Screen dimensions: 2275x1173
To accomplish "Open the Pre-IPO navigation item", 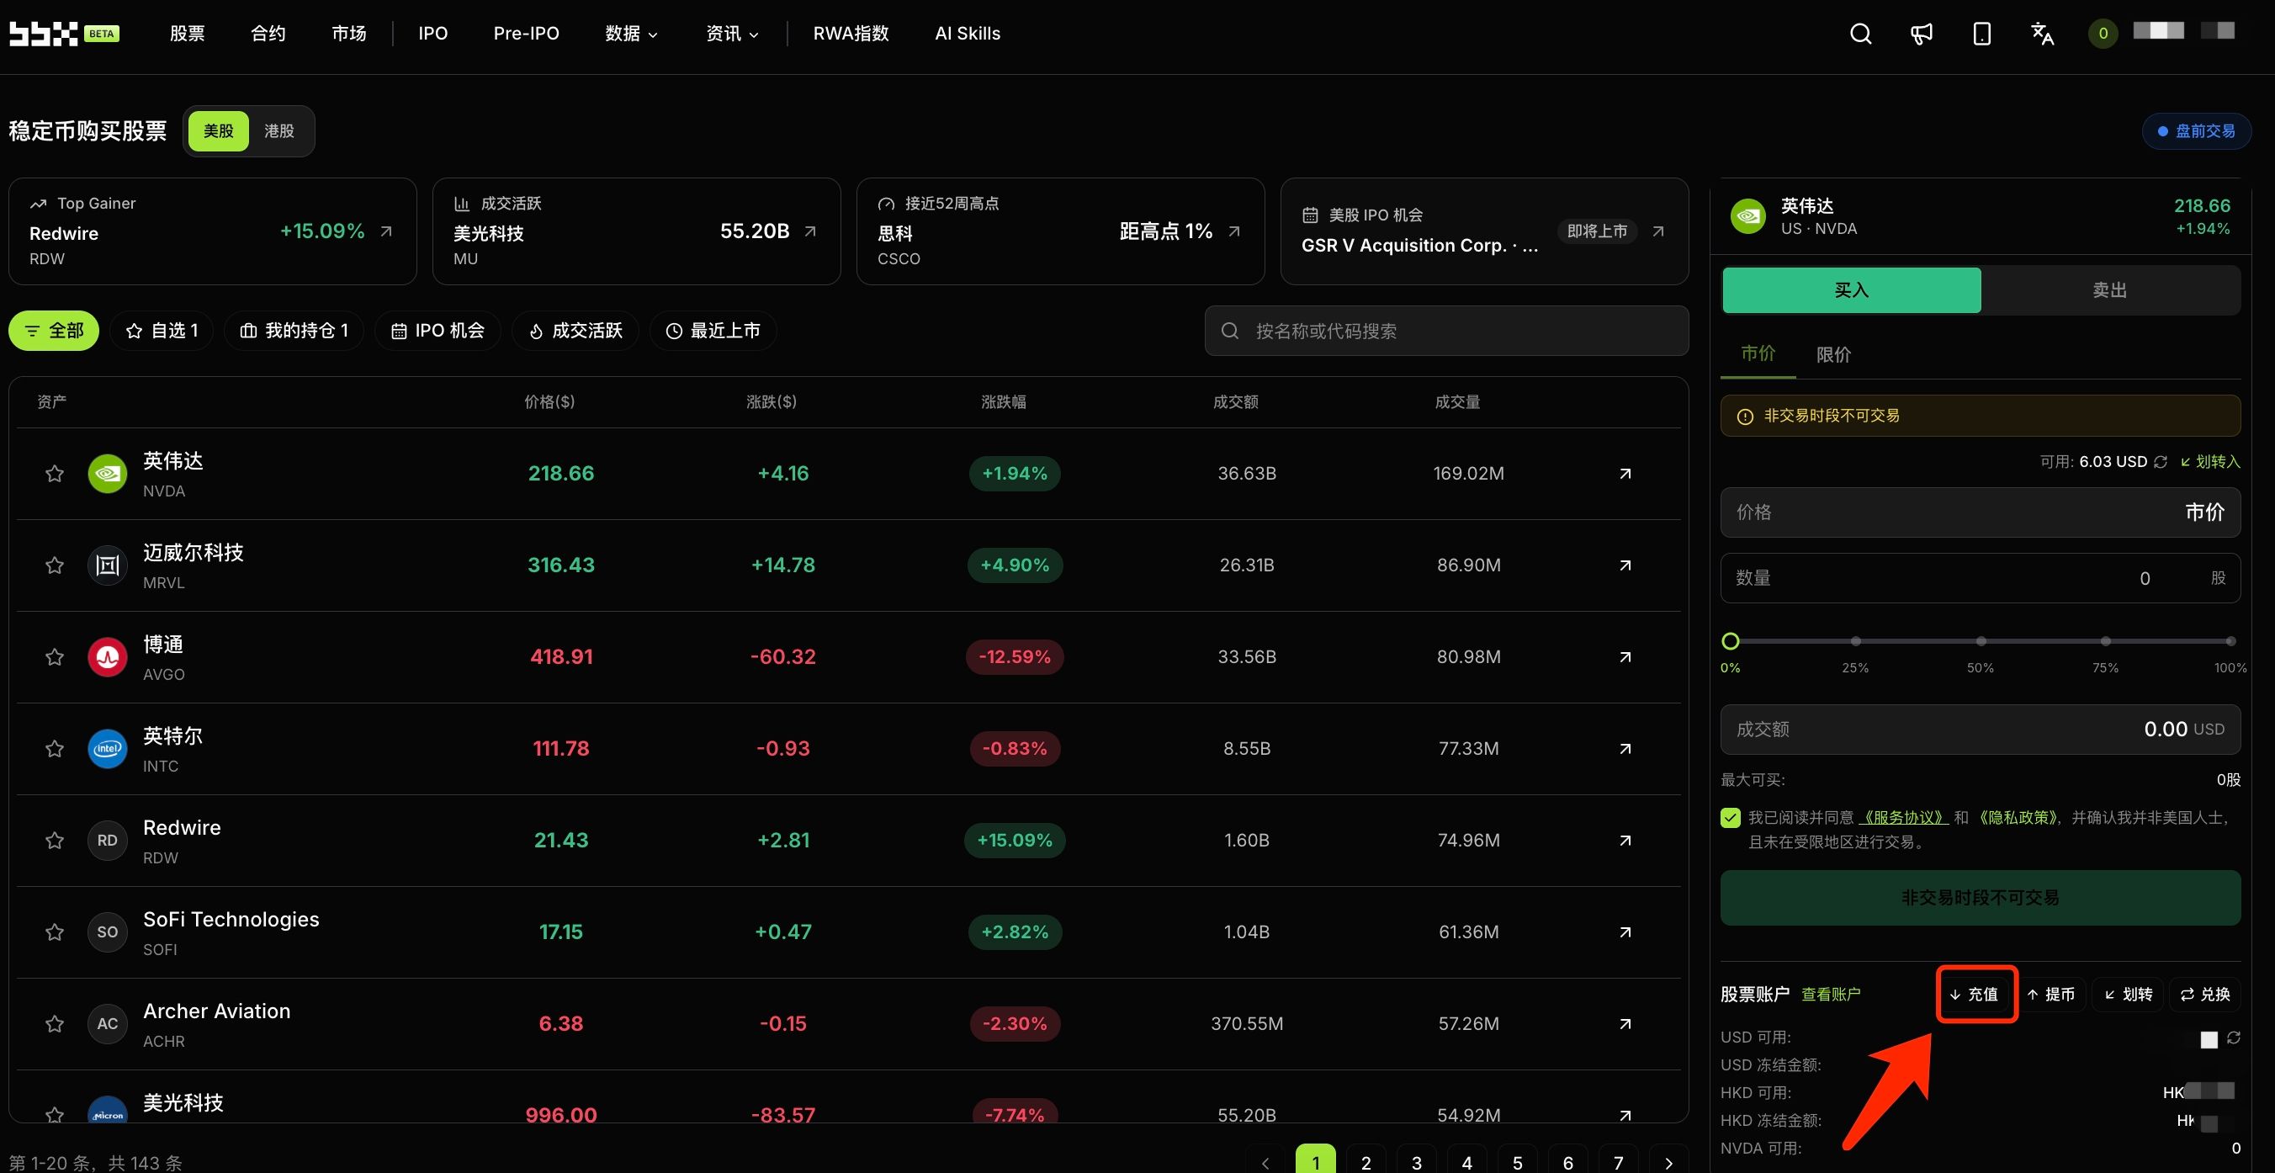I will point(527,34).
